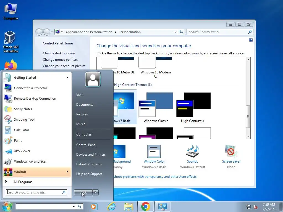Open Oracle VM VirtualBox desktop shortcut
The height and width of the screenshot is (212, 283).
[11, 42]
